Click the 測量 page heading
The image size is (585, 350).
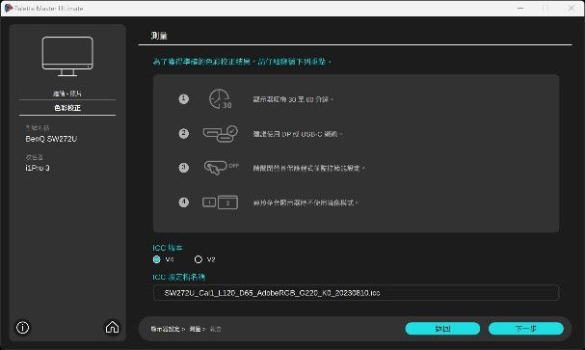159,36
